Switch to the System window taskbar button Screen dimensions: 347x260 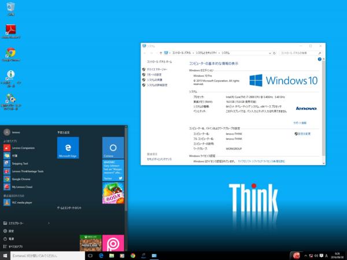(x=154, y=256)
